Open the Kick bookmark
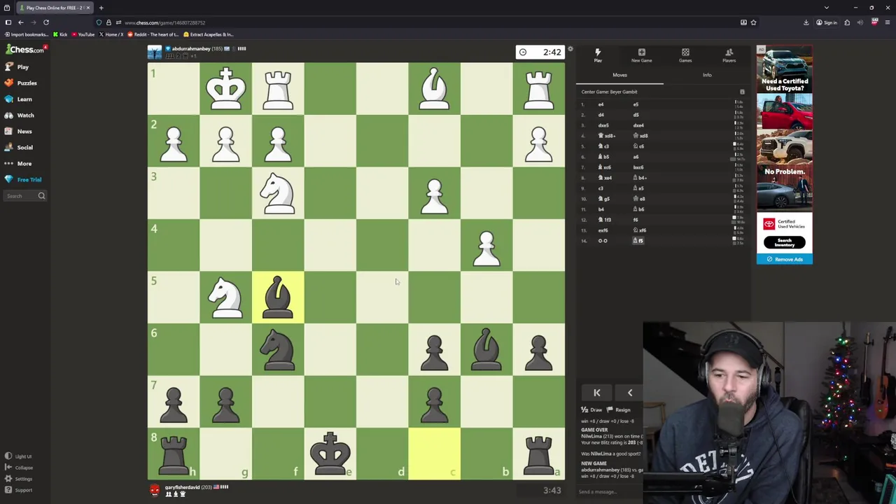 [60, 34]
